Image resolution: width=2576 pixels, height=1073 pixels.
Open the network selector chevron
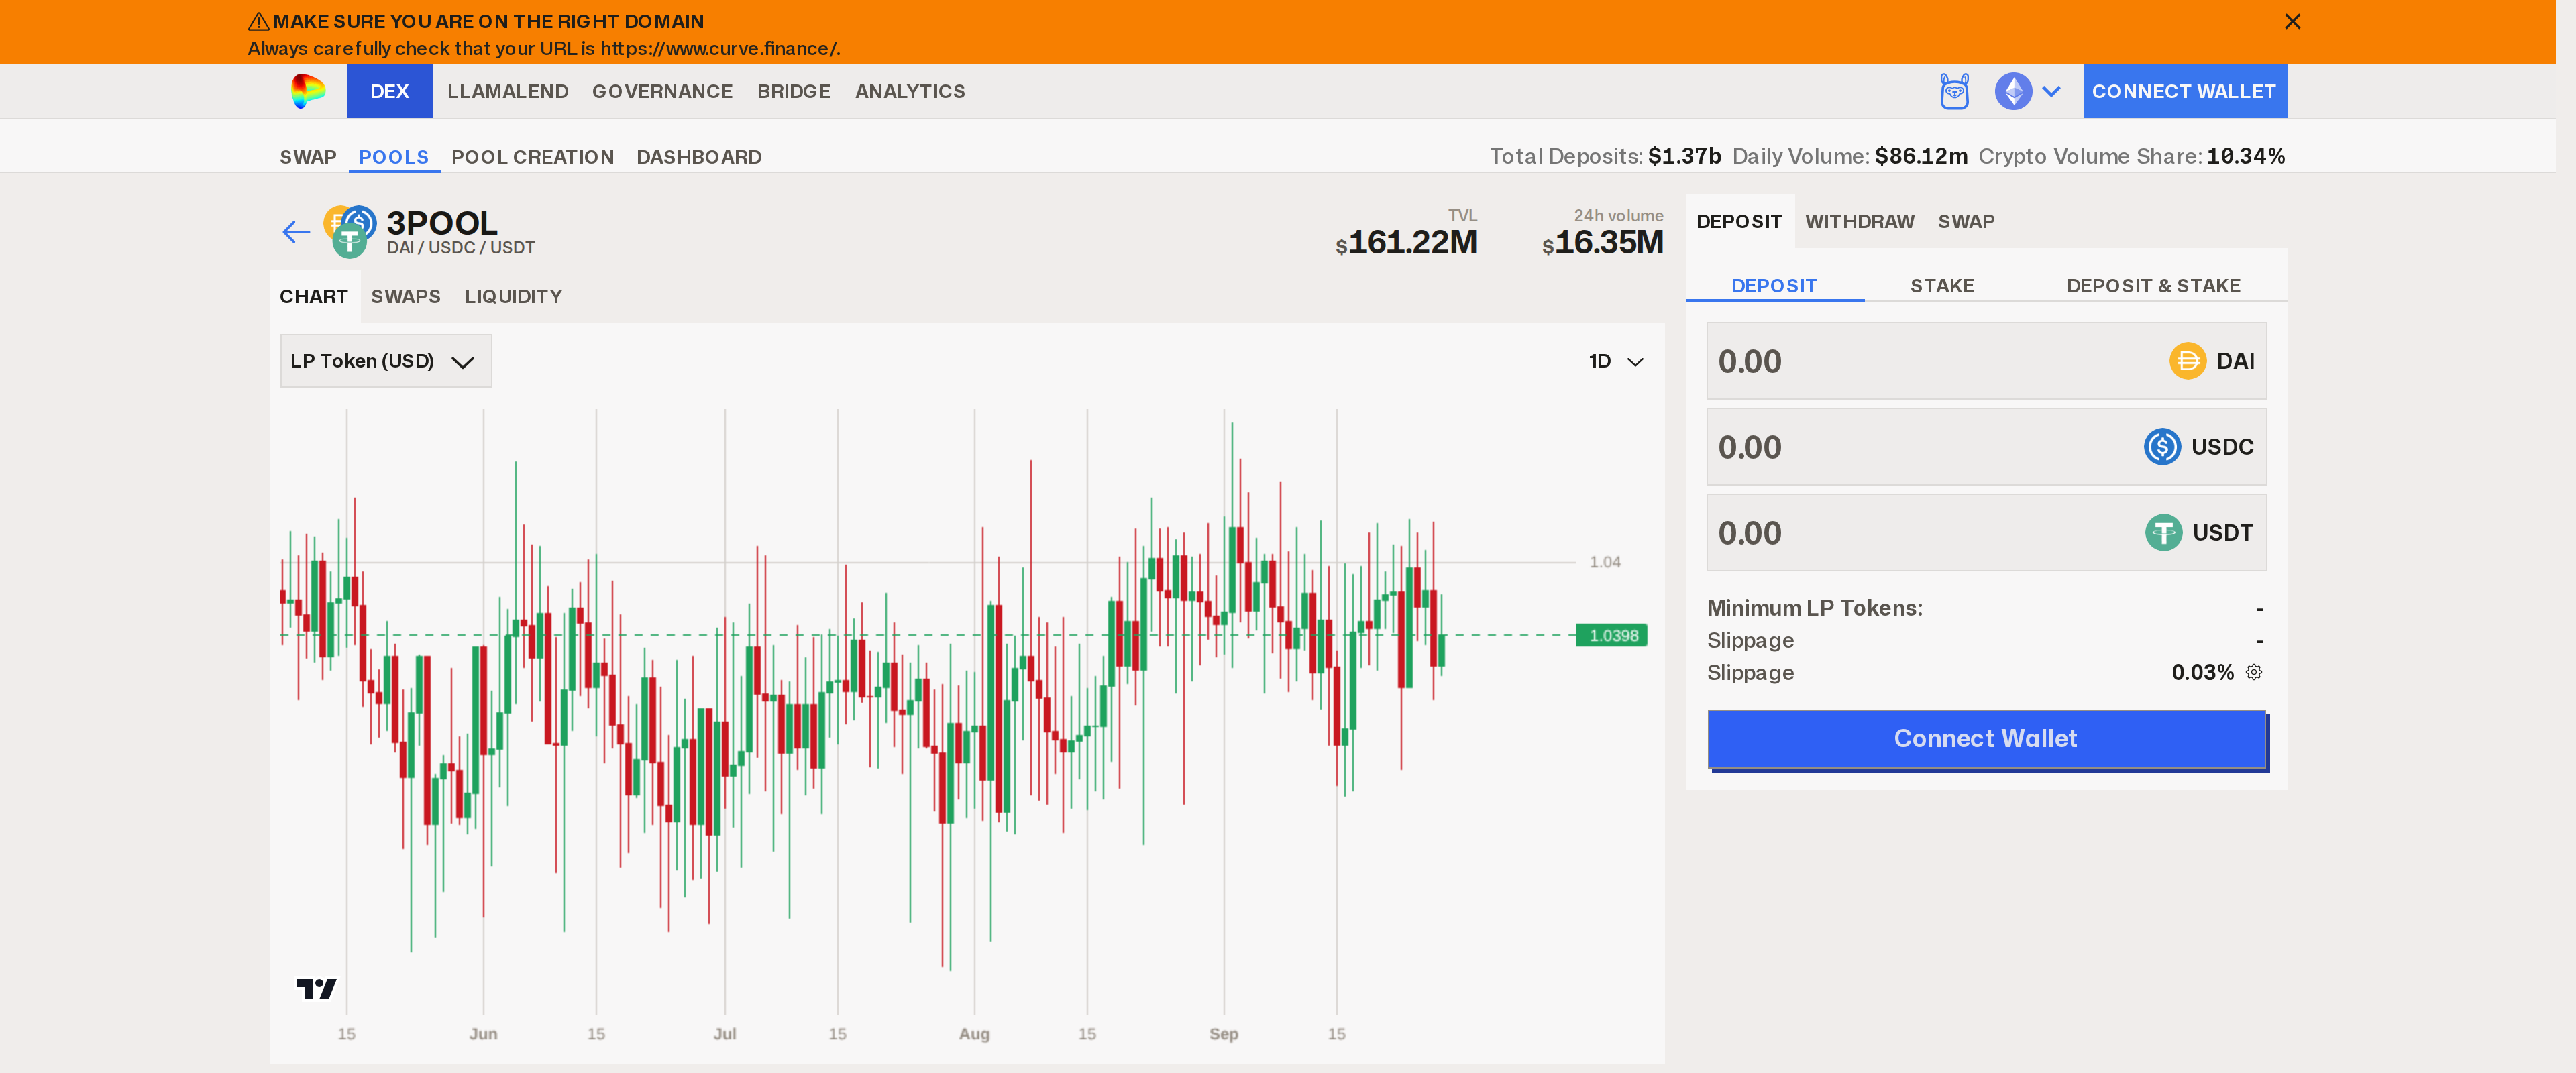(2052, 91)
